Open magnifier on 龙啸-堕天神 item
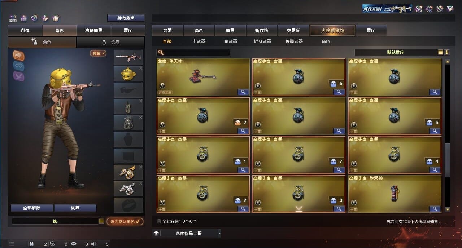This screenshot has height=248, width=462. tap(243, 92)
